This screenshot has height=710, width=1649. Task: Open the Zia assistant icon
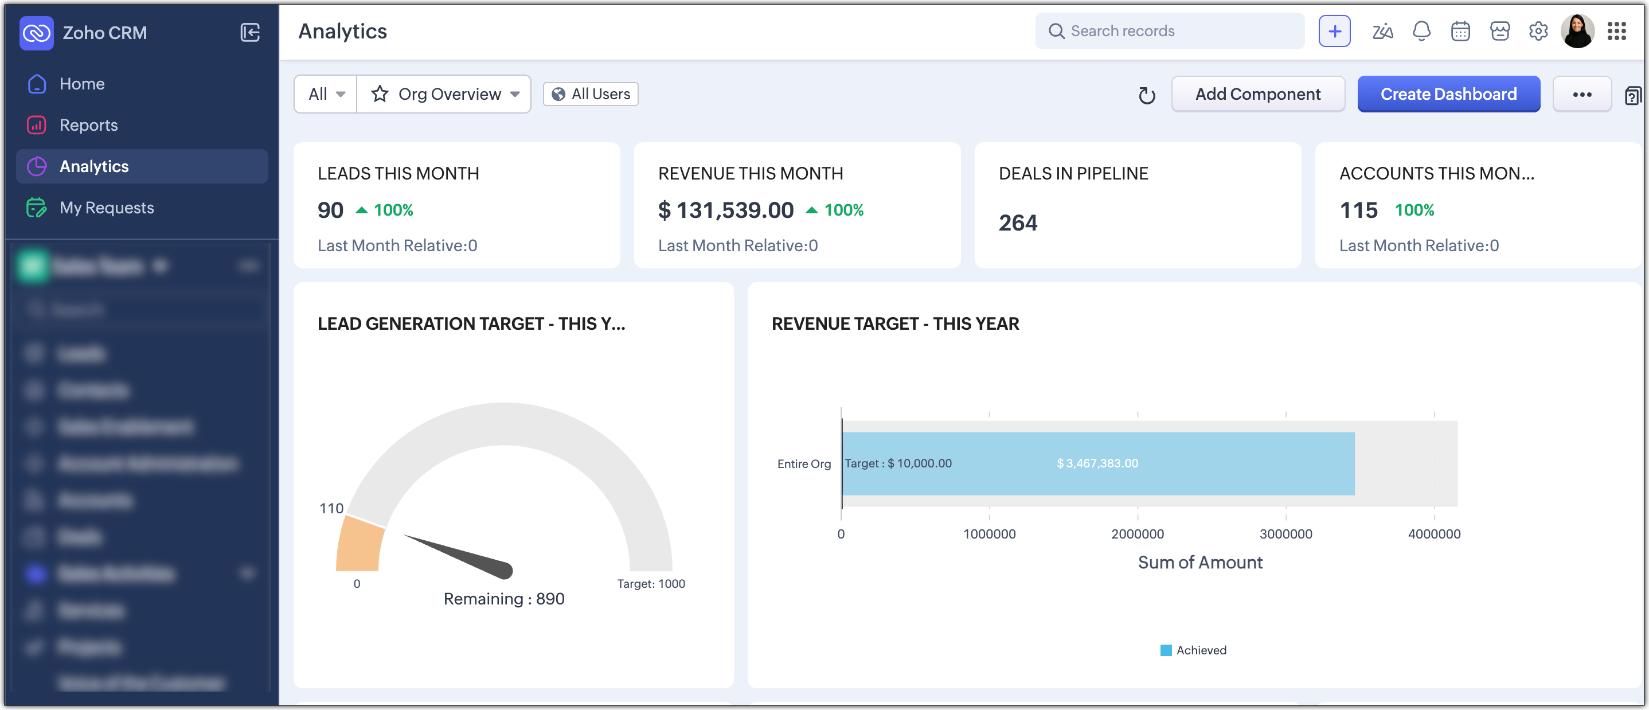point(1382,31)
